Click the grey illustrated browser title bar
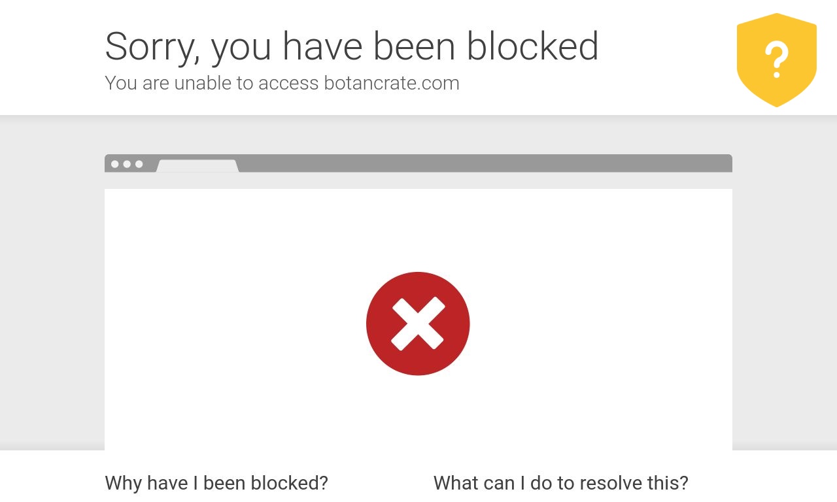Viewport: 837px width, 502px height. click(418, 163)
